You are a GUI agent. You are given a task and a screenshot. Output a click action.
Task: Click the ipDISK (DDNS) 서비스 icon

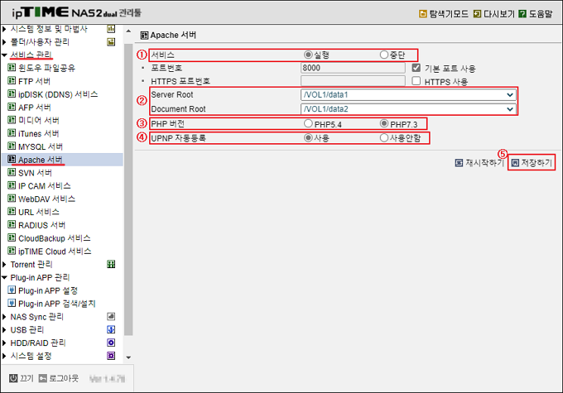pyautogui.click(x=12, y=94)
